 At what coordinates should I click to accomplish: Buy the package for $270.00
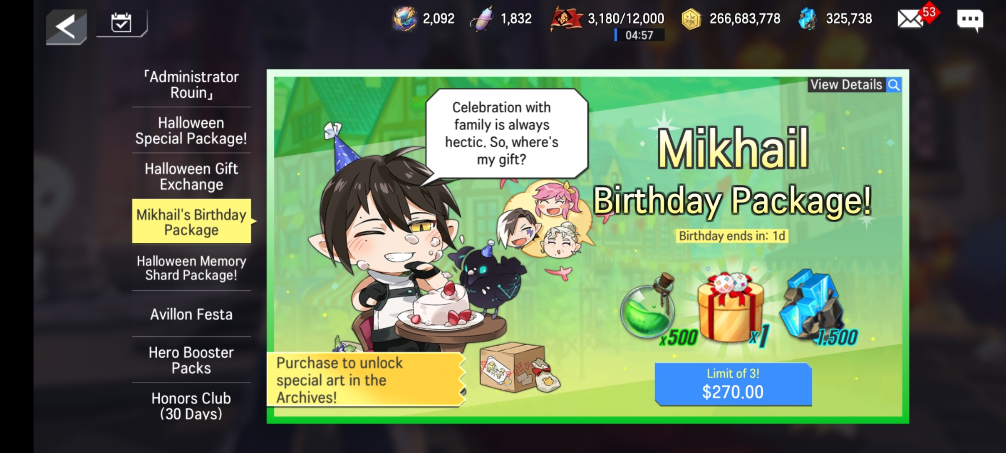(x=733, y=384)
